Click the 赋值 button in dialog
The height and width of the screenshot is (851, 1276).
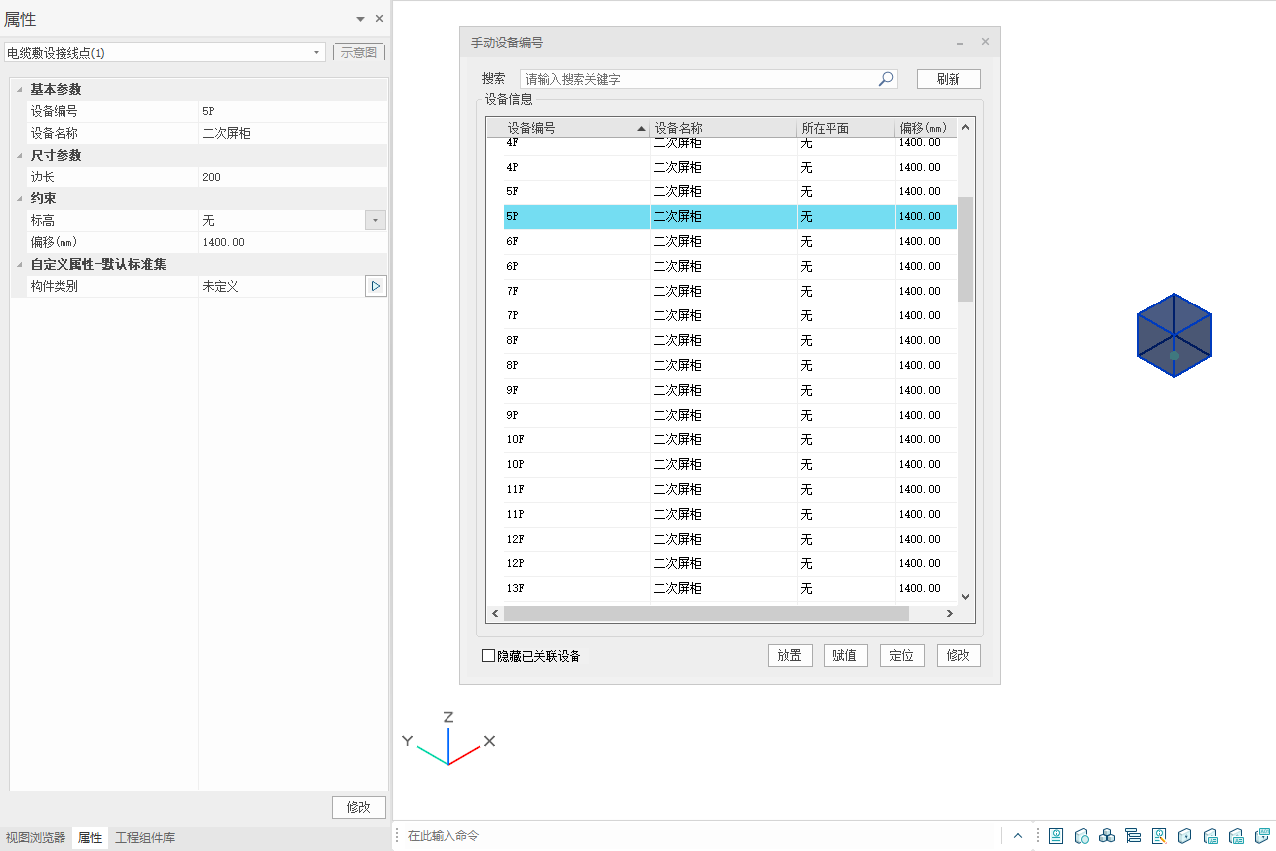point(845,656)
